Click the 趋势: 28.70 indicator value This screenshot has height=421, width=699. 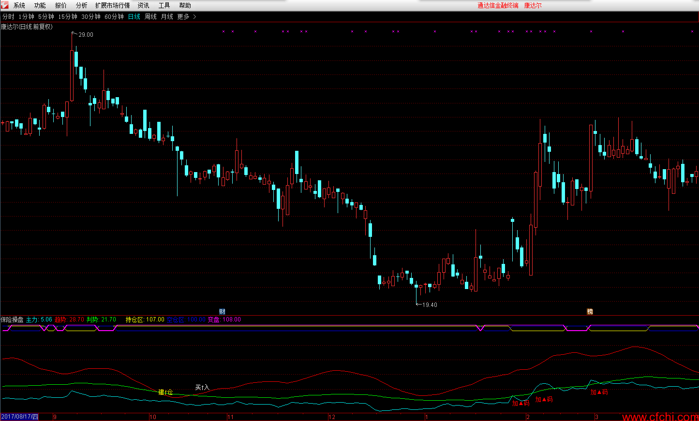coord(70,319)
